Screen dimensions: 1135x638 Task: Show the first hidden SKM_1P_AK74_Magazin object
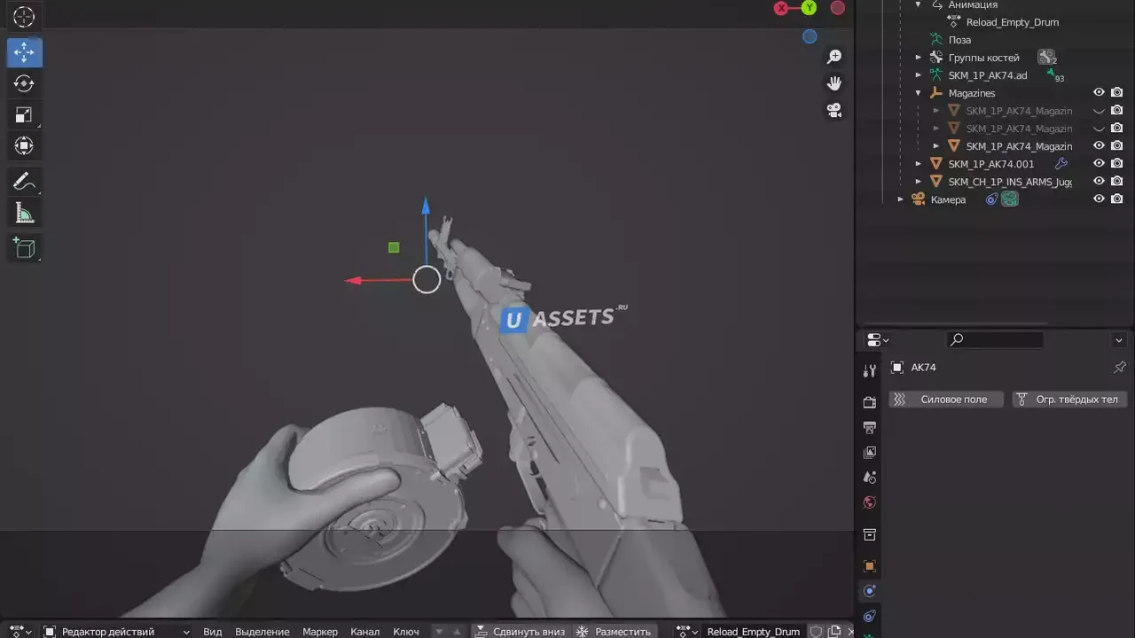(1099, 111)
